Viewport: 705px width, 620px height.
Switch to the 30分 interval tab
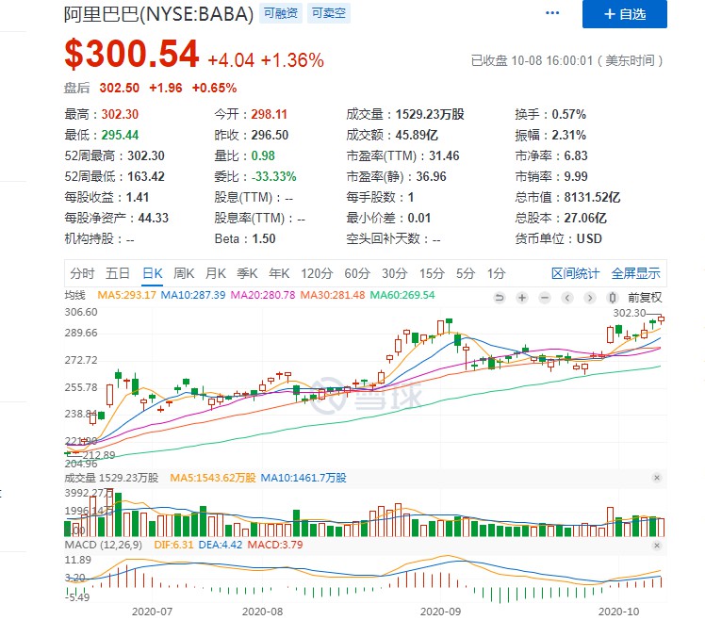[x=395, y=273]
